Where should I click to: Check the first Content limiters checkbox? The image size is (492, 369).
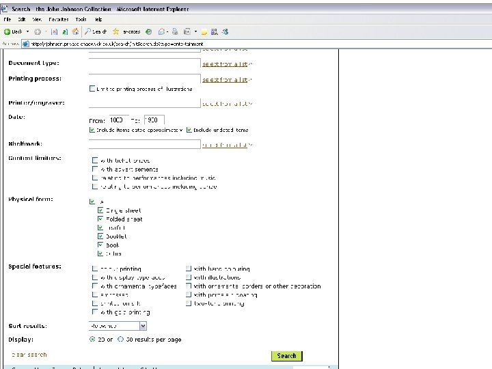pos(95,161)
